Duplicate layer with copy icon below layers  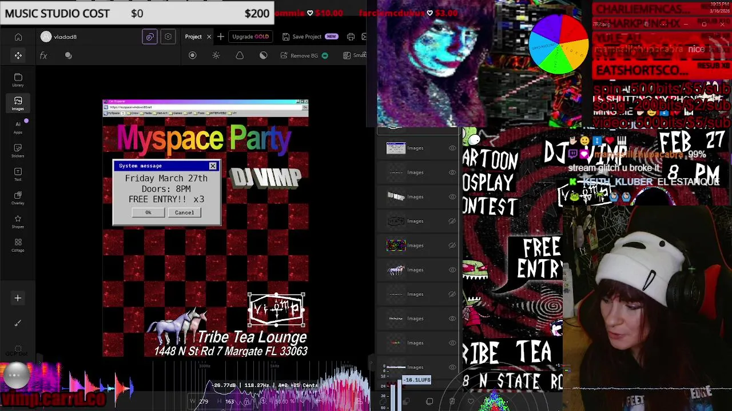pyautogui.click(x=429, y=401)
